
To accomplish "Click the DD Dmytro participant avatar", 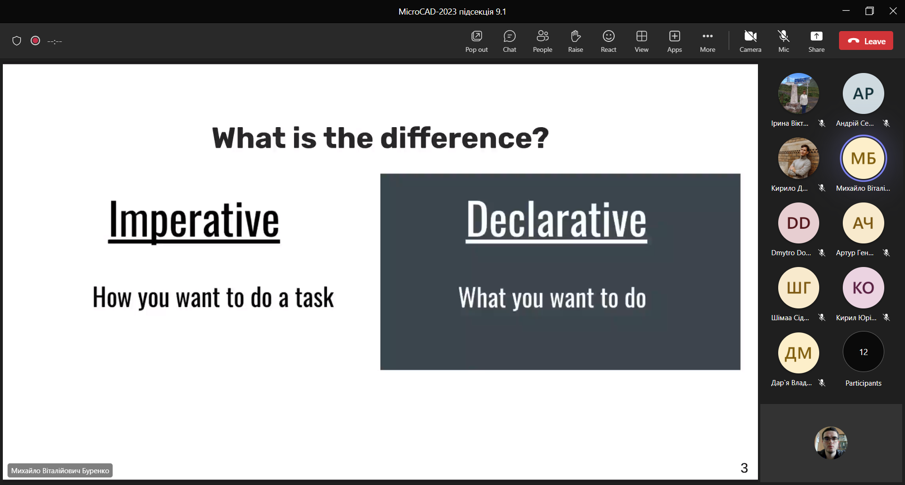I will pos(798,223).
